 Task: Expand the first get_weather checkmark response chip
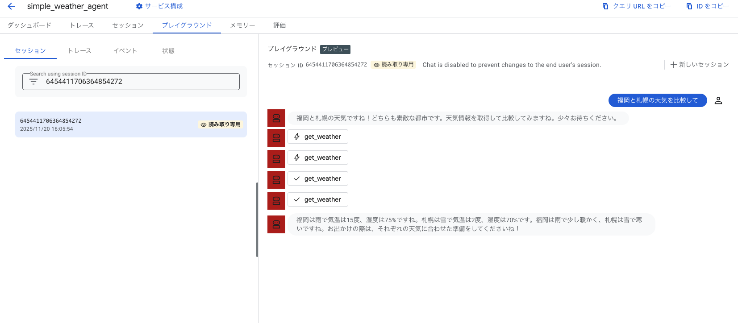point(317,179)
